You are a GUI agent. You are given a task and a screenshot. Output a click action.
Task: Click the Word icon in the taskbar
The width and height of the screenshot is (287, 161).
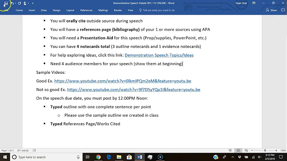[x=140, y=157]
